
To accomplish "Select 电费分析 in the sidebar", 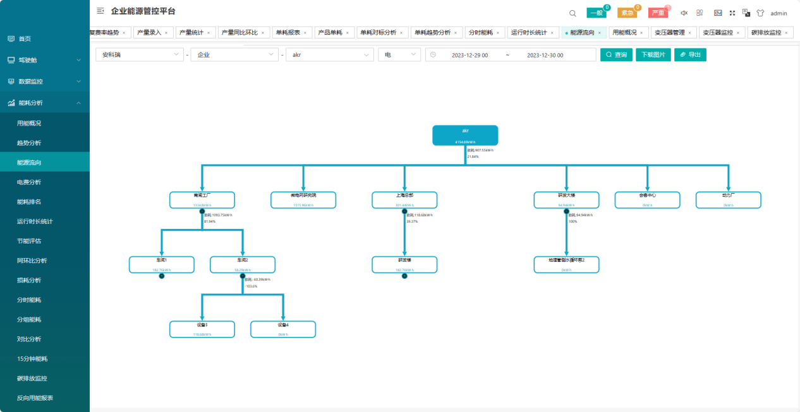I will [29, 182].
